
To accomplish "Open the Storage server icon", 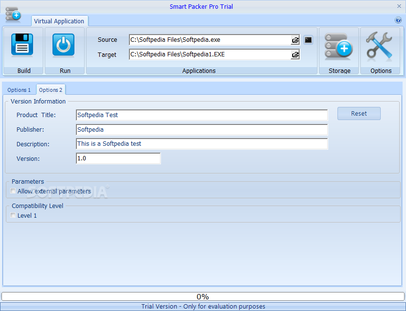I will pos(338,47).
